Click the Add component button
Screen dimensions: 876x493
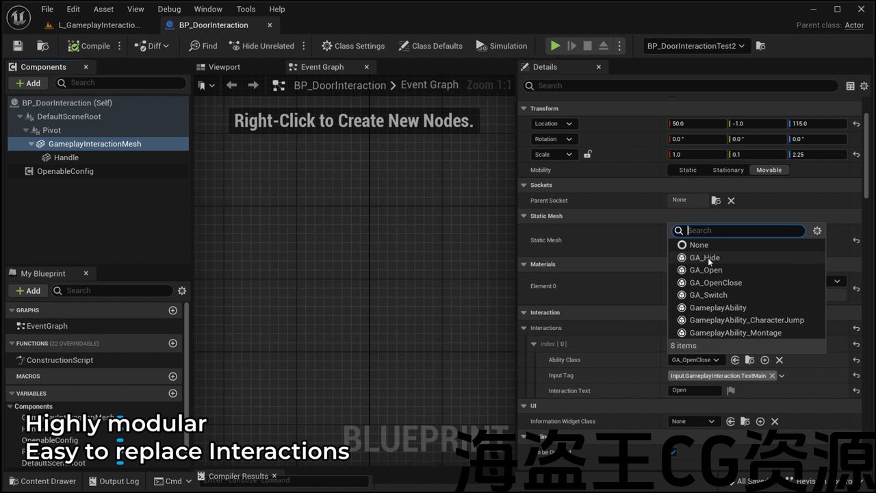pyautogui.click(x=27, y=83)
